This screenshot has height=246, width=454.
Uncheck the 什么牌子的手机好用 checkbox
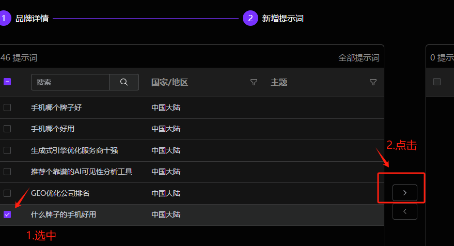pyautogui.click(x=7, y=214)
